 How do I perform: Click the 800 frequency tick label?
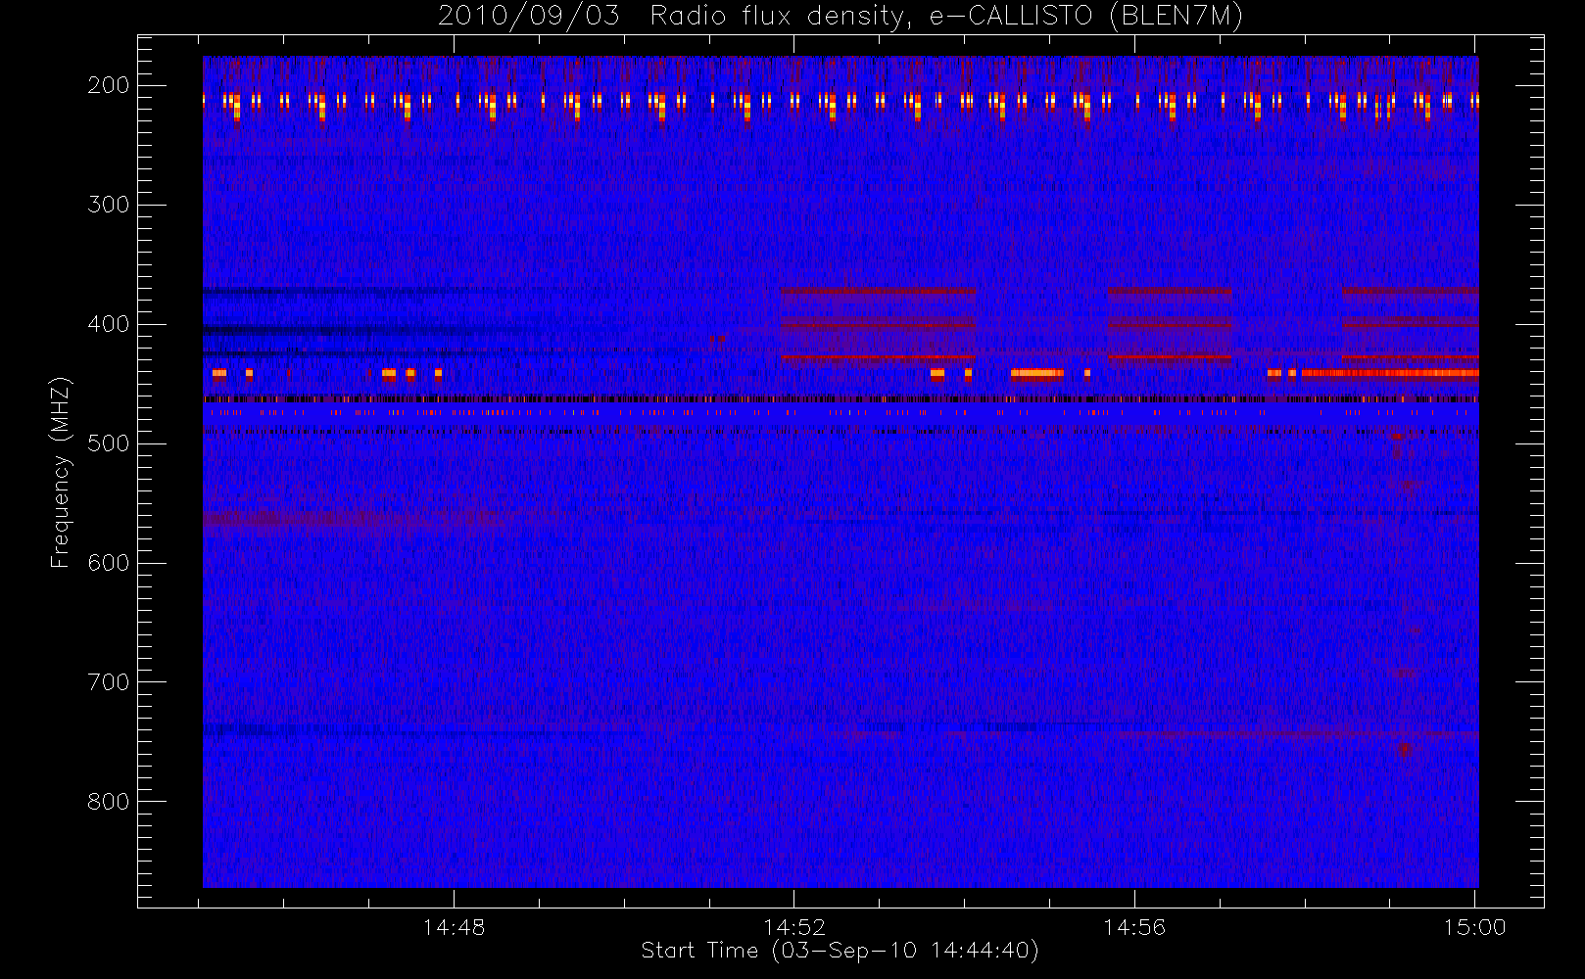click(x=109, y=802)
